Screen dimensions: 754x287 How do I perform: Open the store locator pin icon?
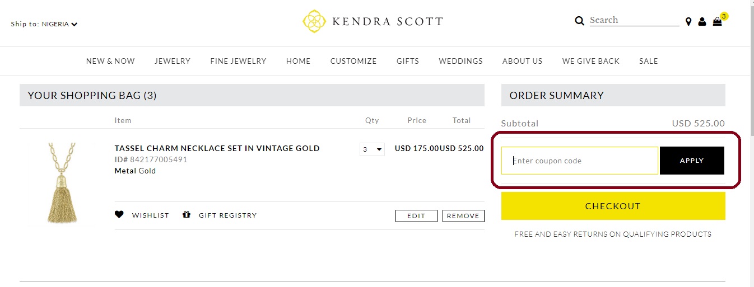(x=688, y=22)
